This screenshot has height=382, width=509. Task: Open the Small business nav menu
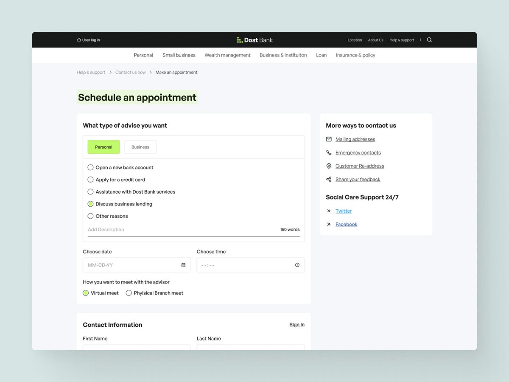click(x=179, y=55)
